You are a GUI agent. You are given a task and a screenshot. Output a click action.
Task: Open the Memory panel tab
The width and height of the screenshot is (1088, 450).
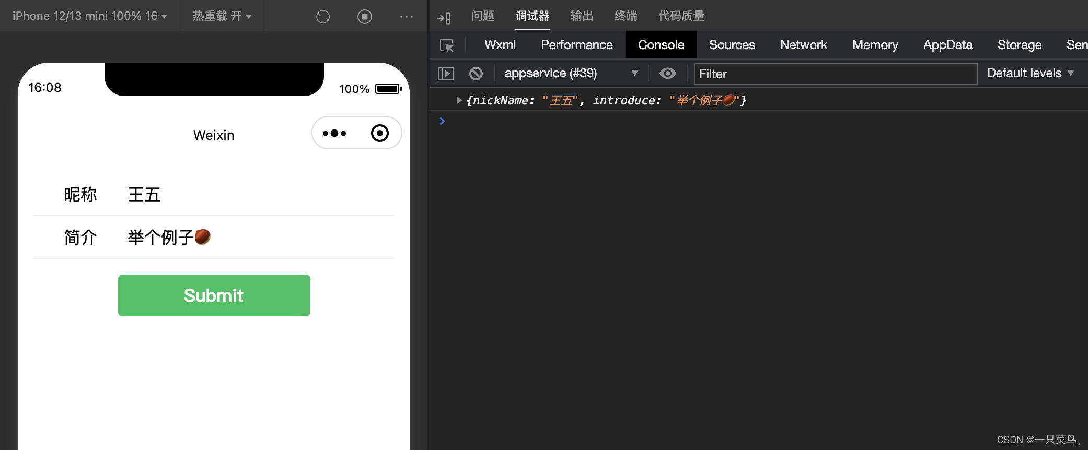pos(875,45)
